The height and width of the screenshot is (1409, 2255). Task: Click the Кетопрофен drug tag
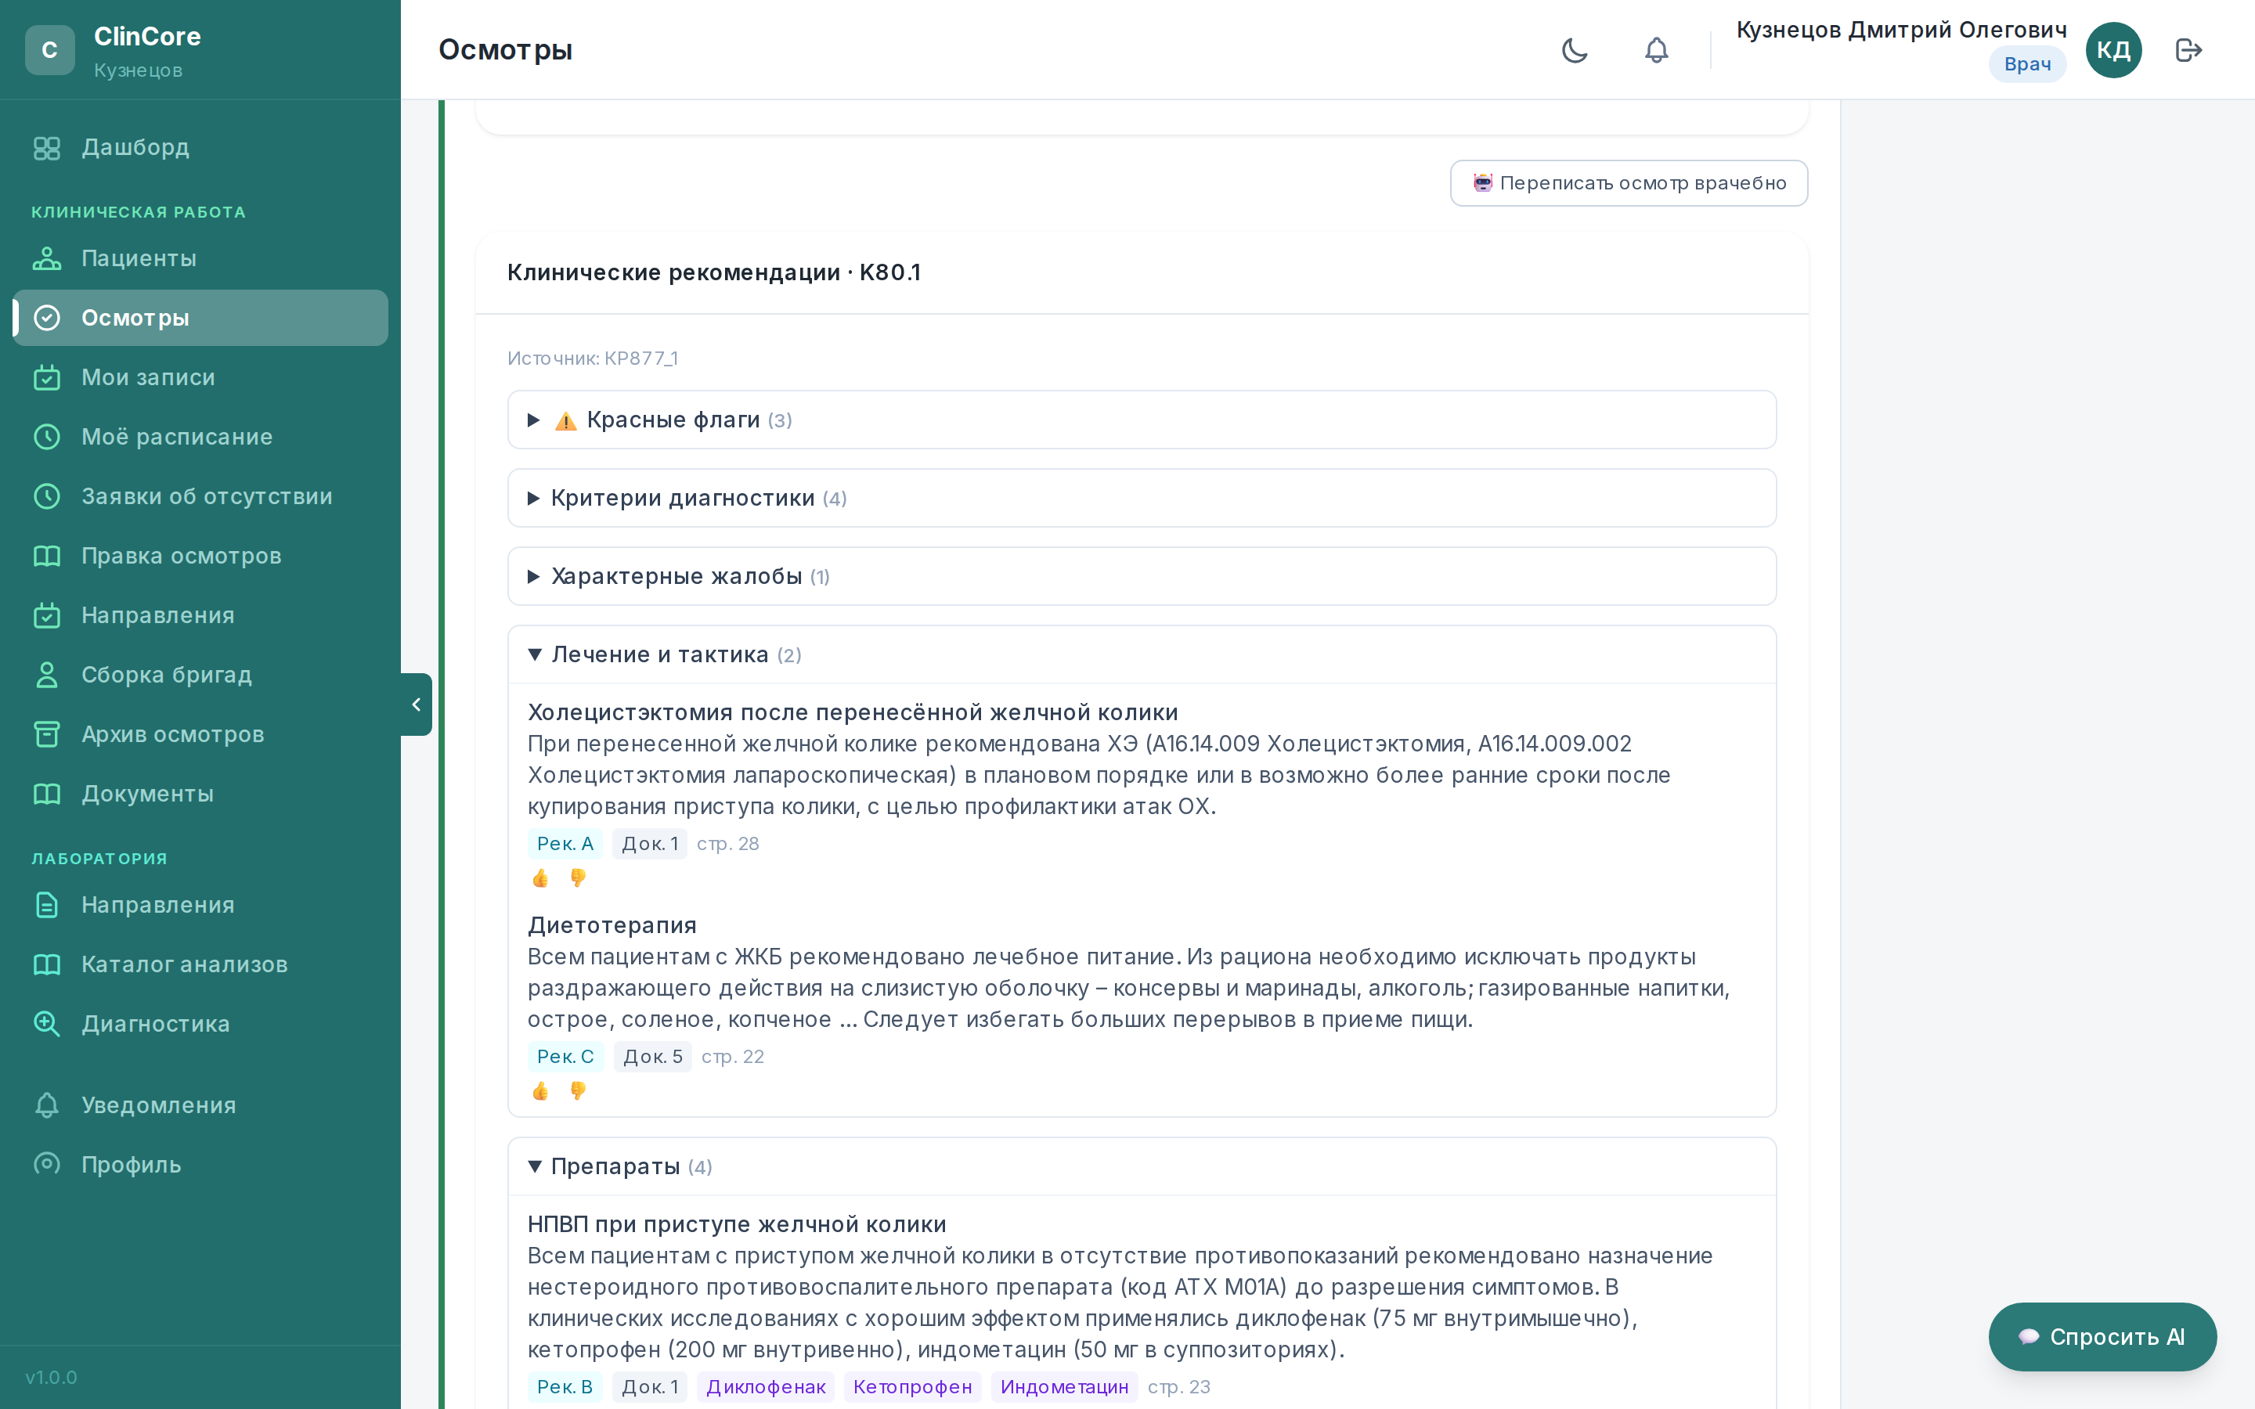pos(912,1386)
